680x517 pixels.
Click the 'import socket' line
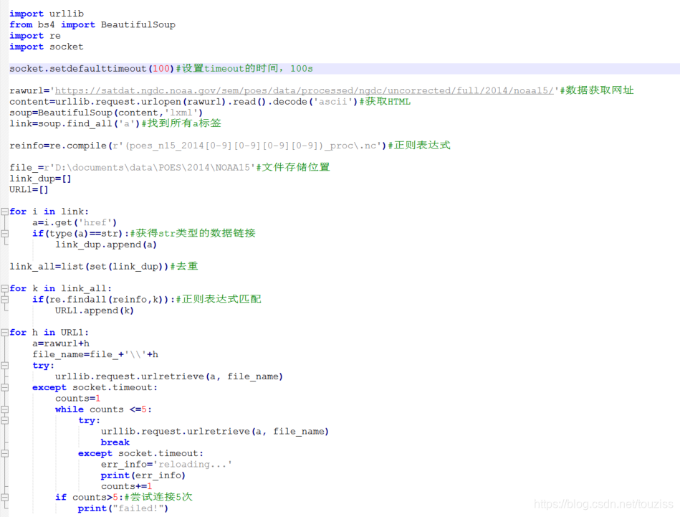tap(47, 47)
